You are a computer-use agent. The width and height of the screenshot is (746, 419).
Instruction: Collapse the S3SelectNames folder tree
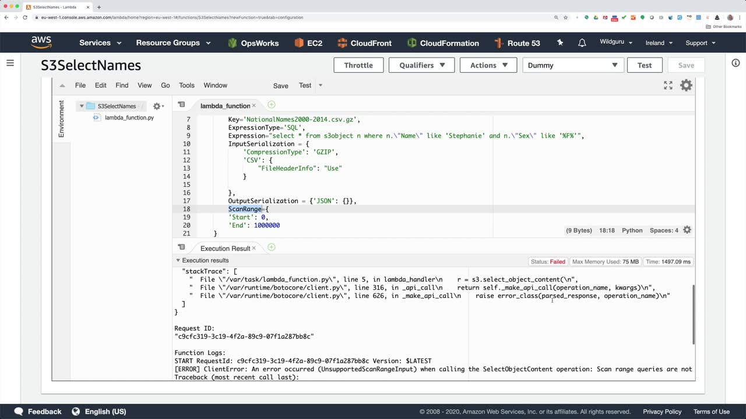tap(82, 106)
